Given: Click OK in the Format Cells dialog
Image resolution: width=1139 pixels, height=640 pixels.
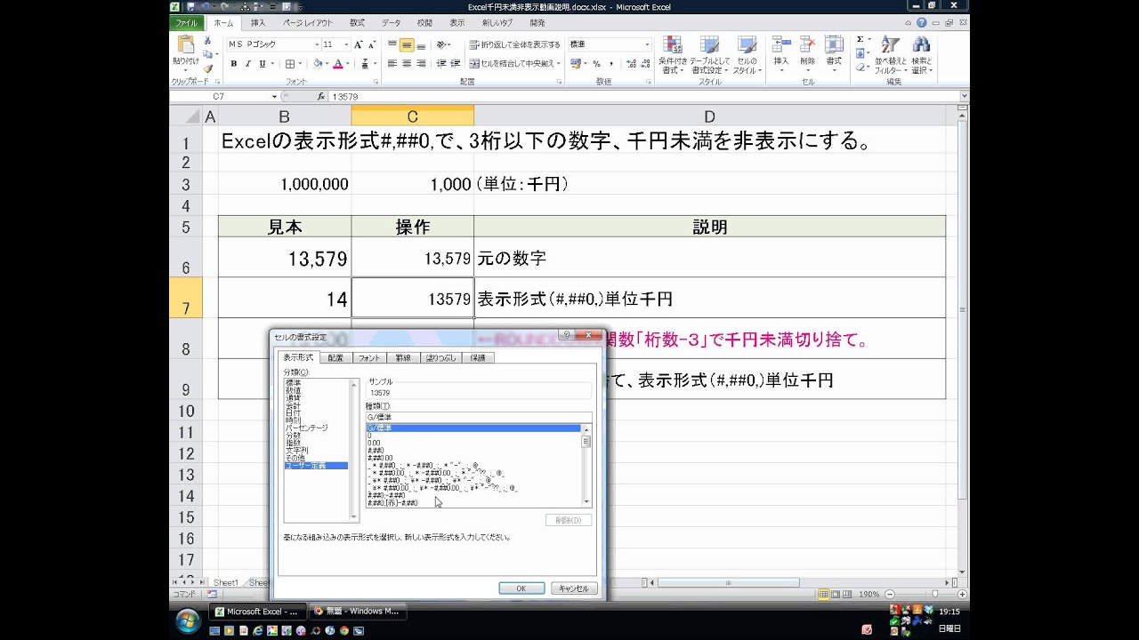Looking at the screenshot, I should [x=521, y=588].
